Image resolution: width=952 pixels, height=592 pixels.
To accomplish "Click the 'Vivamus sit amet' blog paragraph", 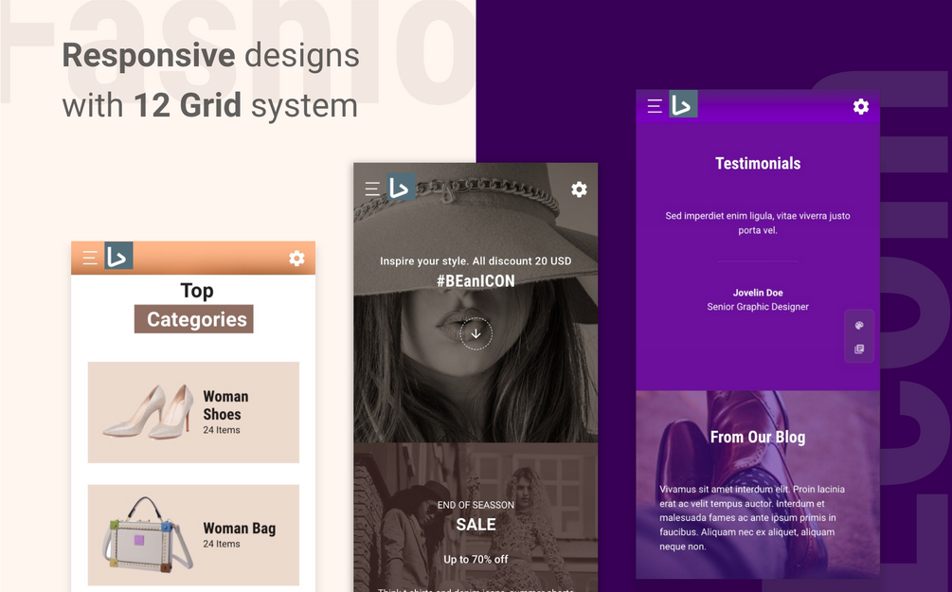I will click(x=752, y=518).
